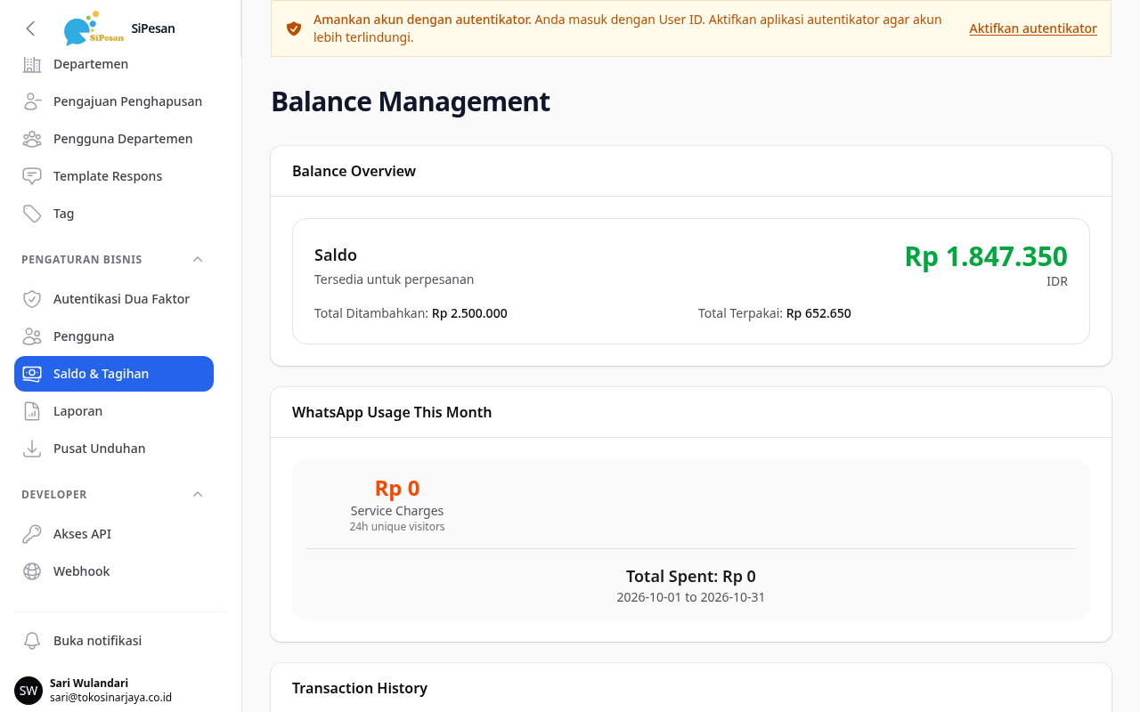1140x712 pixels.
Task: Open Pengguna Departemen page
Action: 114,139
